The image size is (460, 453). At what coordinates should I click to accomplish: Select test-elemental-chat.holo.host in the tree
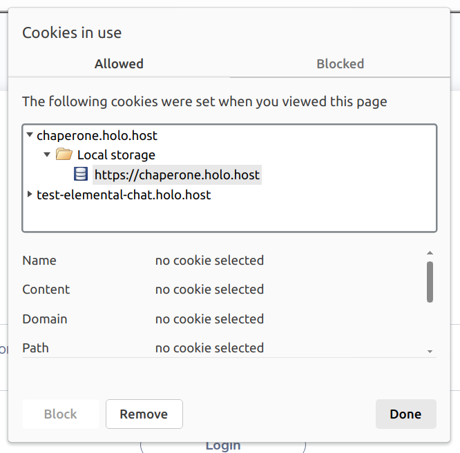click(124, 195)
